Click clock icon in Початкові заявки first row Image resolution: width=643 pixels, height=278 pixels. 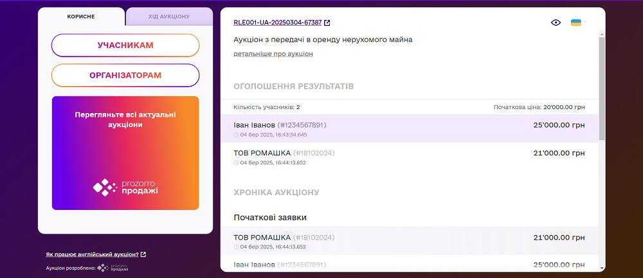[x=236, y=247]
